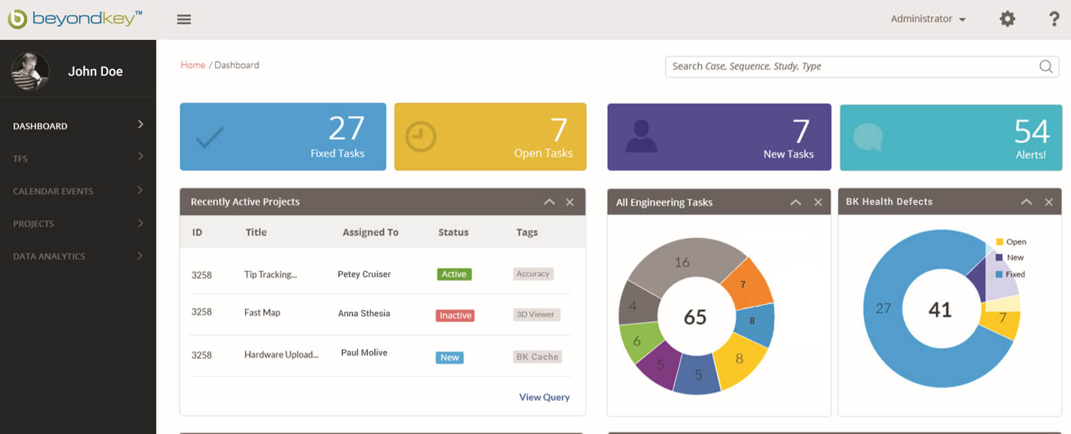The width and height of the screenshot is (1071, 434).
Task: Click John Doe's profile avatar
Action: [x=30, y=71]
